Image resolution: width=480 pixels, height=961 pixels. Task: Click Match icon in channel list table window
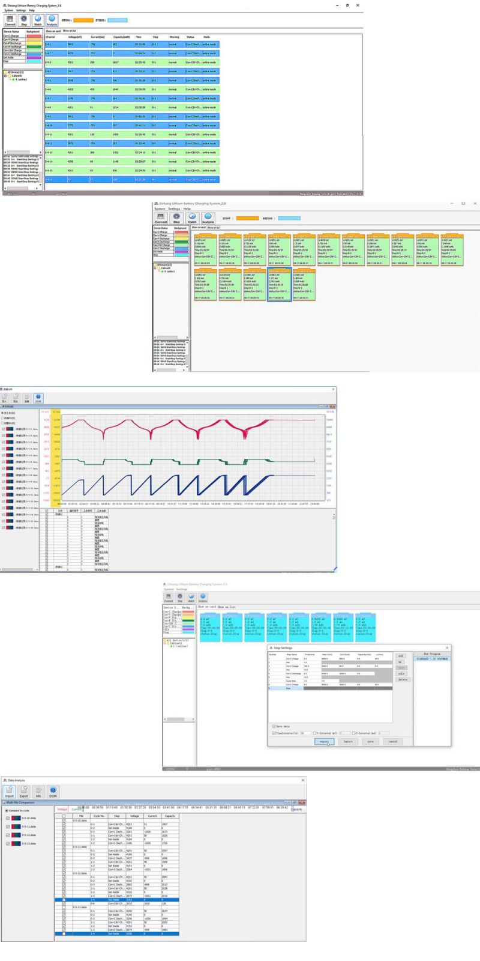pos(38,20)
